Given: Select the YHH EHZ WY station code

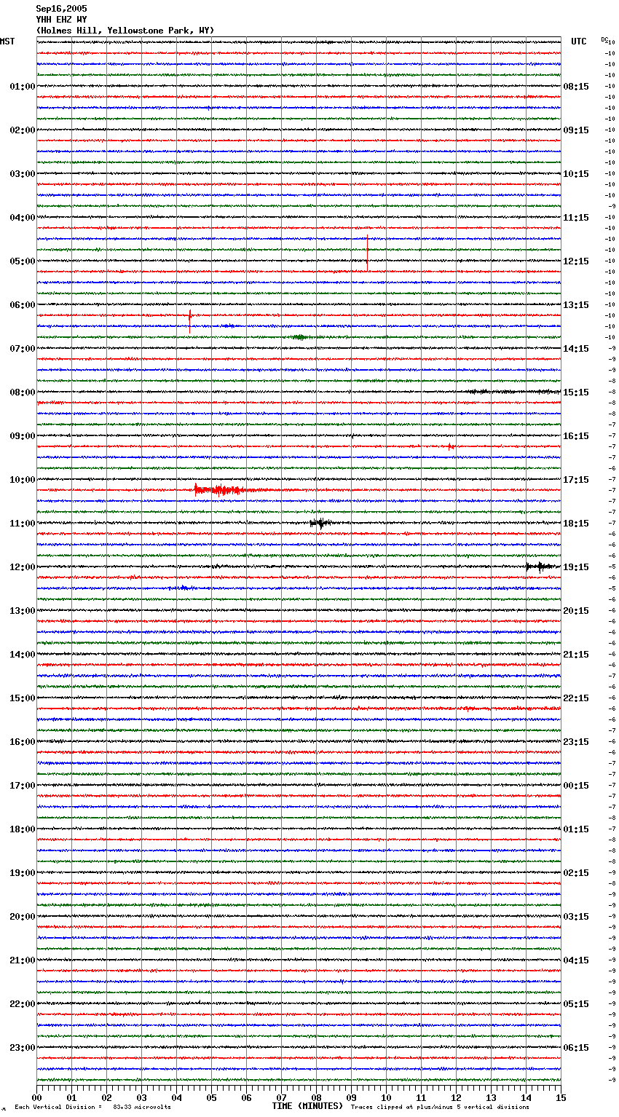Looking at the screenshot, I should point(61,20).
